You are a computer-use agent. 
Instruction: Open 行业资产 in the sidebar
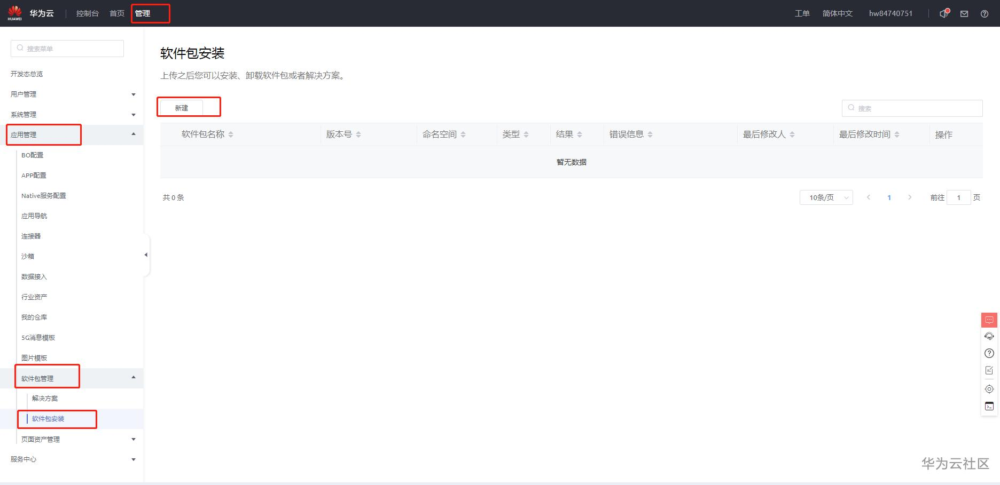click(34, 297)
